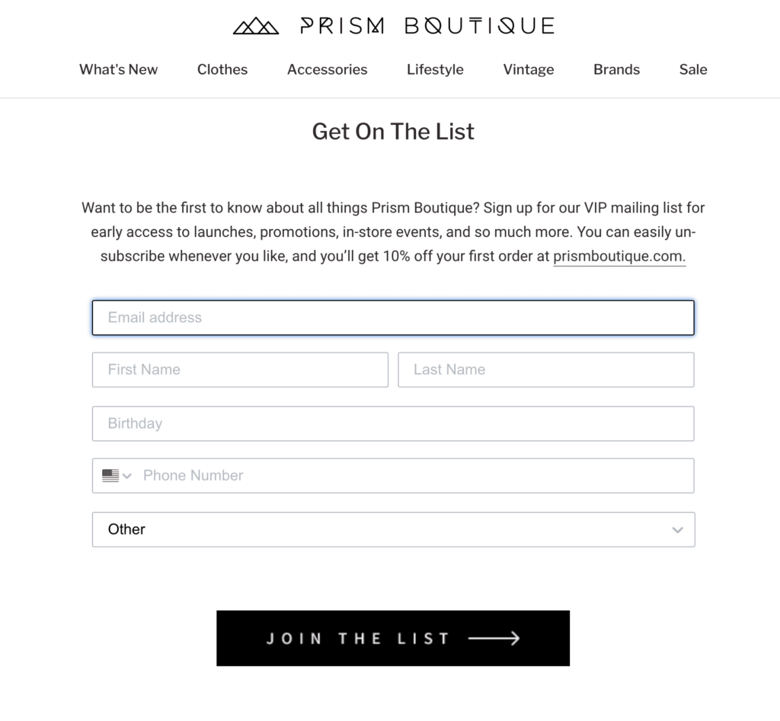This screenshot has height=721, width=780.
Task: Open the Clothes menu
Action: pos(222,69)
